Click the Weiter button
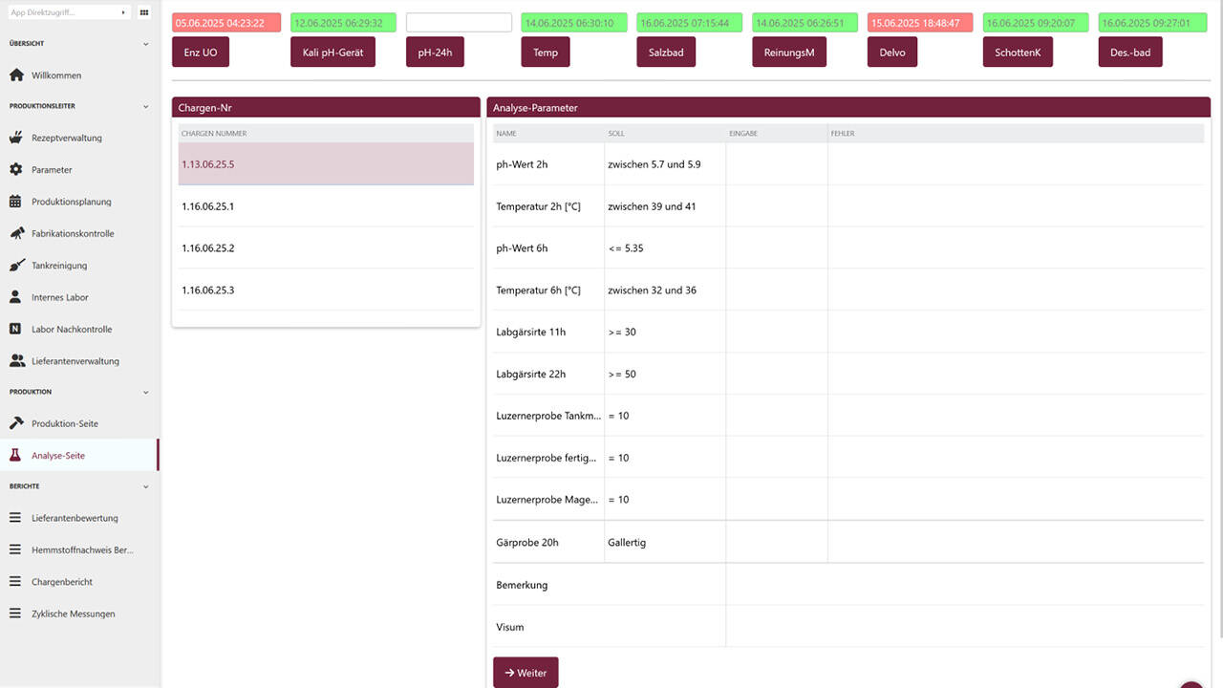The image size is (1223, 688). coord(526,673)
